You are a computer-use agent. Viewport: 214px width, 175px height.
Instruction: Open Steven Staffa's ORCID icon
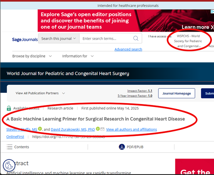[x=40, y=129]
